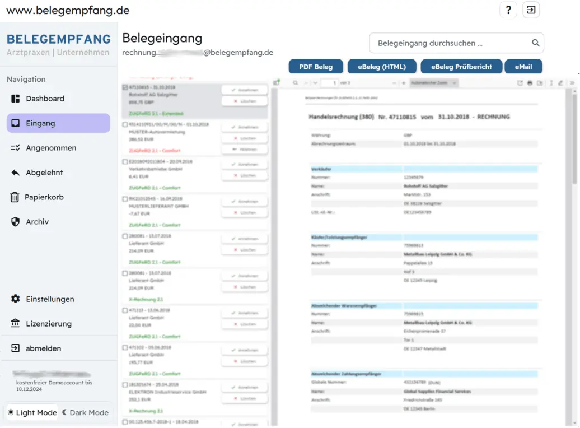
Task: Open help via the question mark icon
Action: pyautogui.click(x=508, y=10)
